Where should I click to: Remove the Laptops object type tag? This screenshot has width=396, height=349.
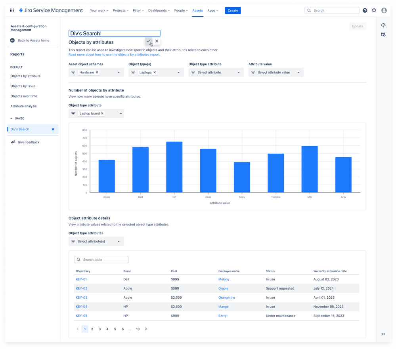pyautogui.click(x=155, y=72)
